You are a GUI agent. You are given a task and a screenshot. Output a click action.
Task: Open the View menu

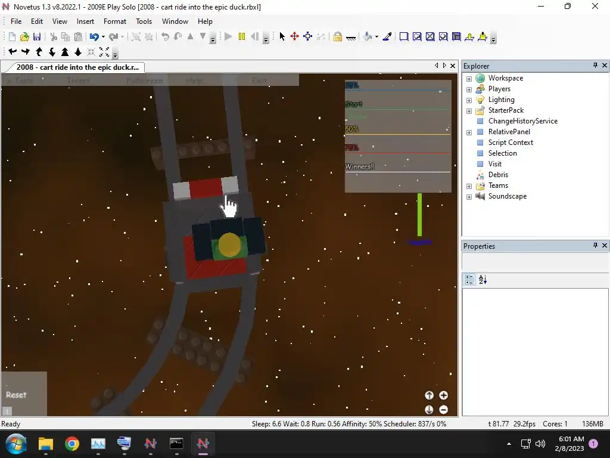pyautogui.click(x=60, y=21)
